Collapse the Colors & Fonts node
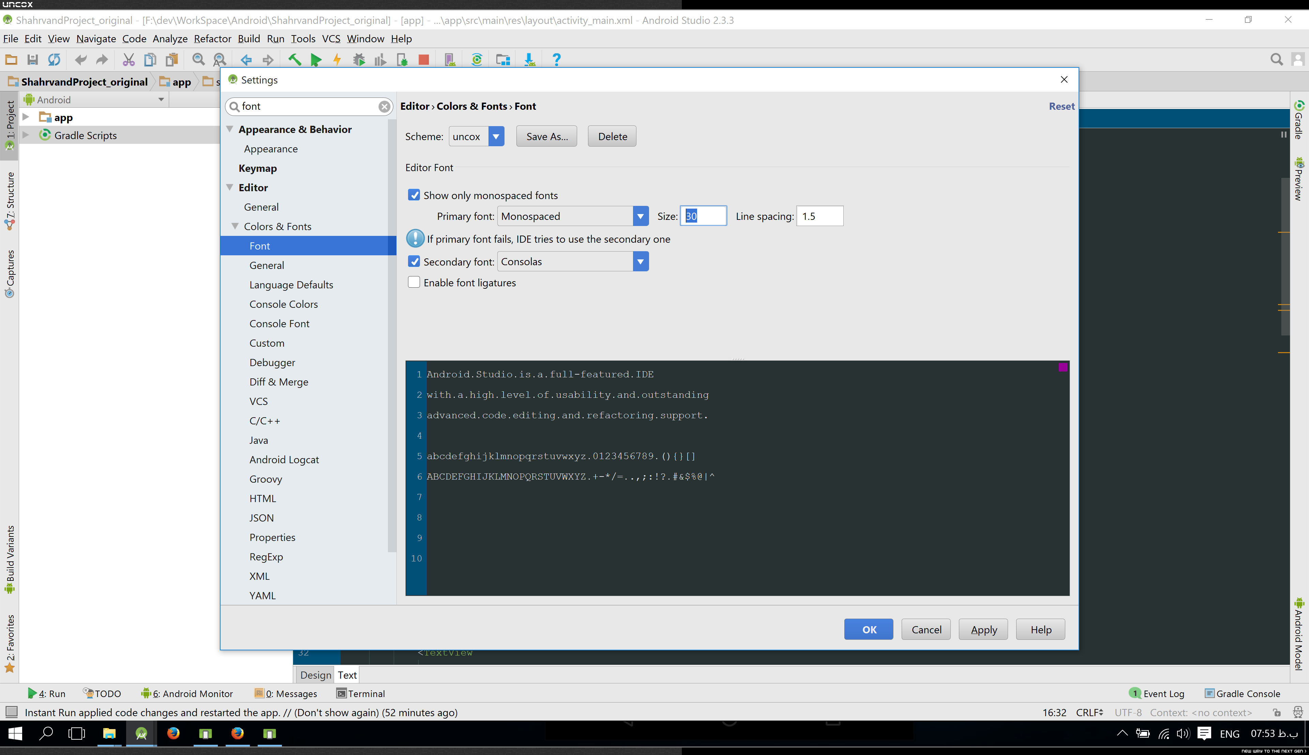The width and height of the screenshot is (1309, 755). [235, 226]
